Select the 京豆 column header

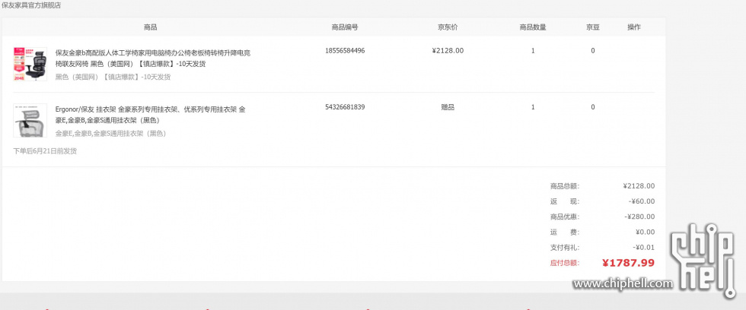coord(593,27)
